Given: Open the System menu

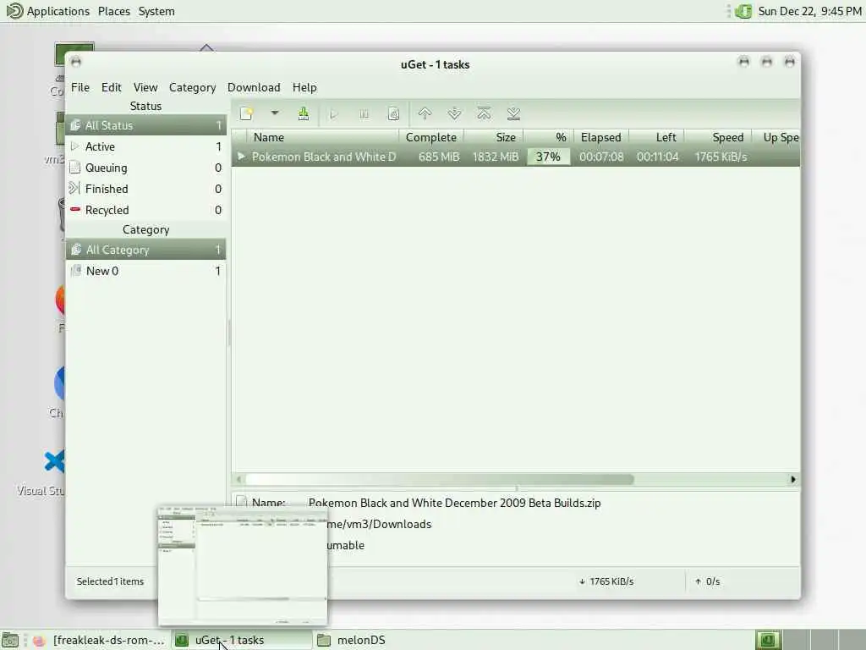Looking at the screenshot, I should click(x=156, y=11).
